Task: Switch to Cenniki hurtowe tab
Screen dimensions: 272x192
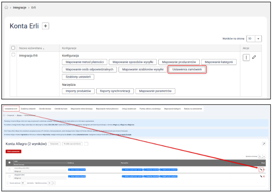Action: click(61, 109)
